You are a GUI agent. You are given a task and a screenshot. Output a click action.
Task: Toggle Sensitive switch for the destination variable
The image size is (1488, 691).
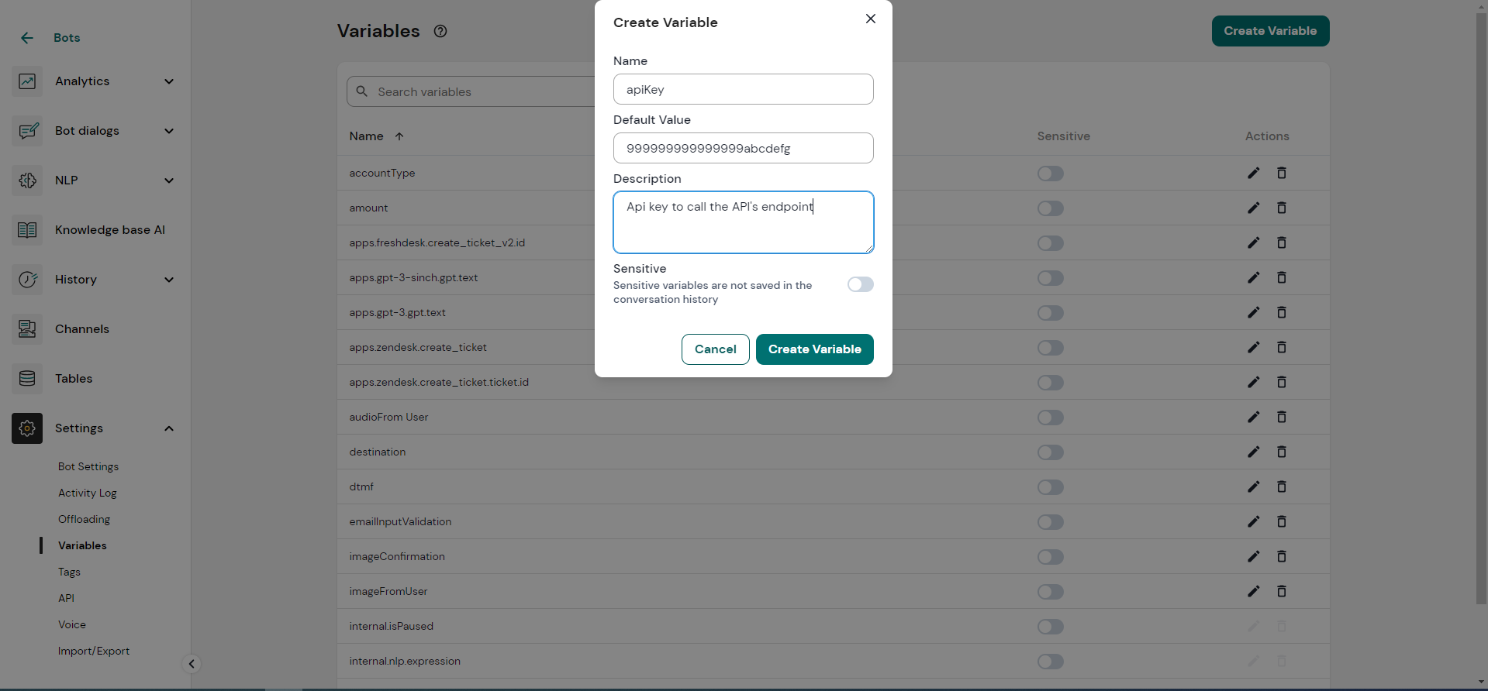click(x=1050, y=452)
